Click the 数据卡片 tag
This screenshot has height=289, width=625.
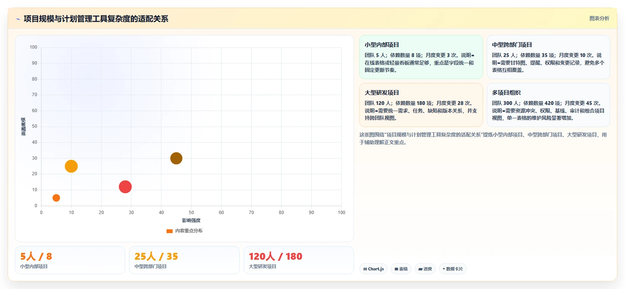(453, 269)
